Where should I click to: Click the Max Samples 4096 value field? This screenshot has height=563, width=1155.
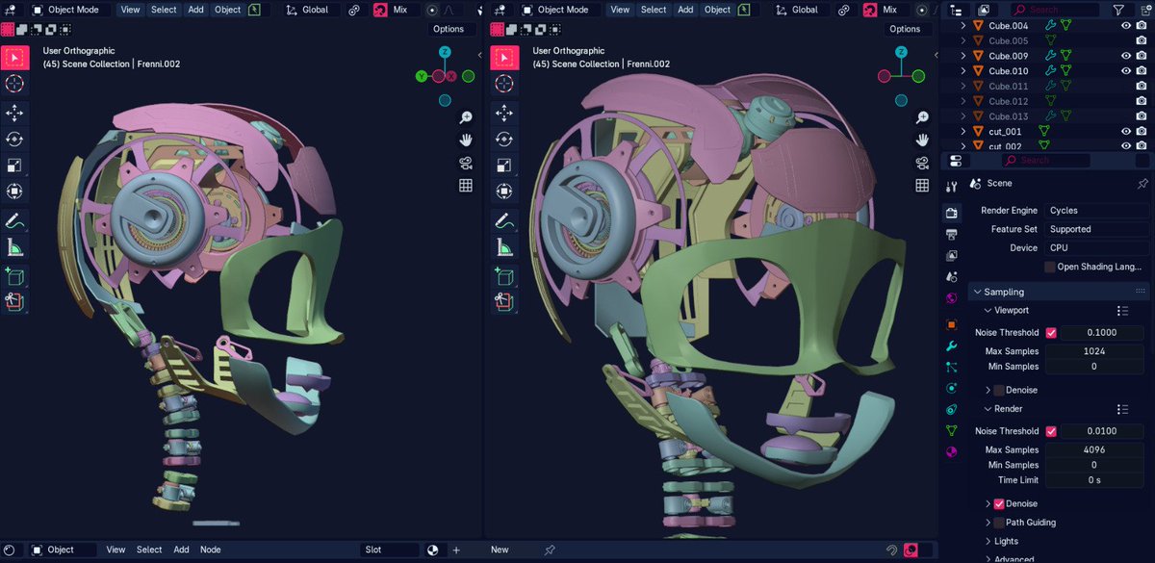[x=1094, y=449]
